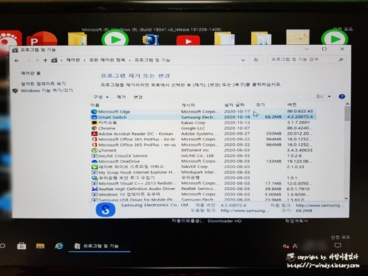Click the view layout icon
The width and height of the screenshot is (368, 276).
click(320, 96)
